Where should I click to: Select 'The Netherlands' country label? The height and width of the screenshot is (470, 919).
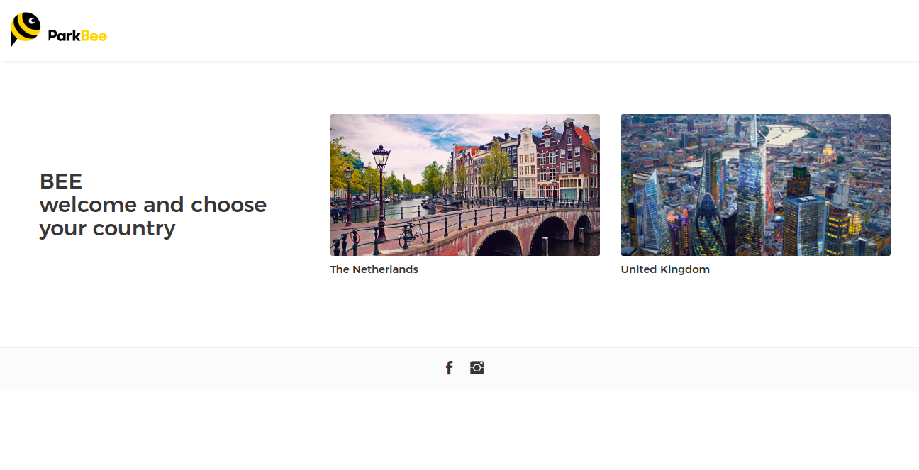pos(374,269)
